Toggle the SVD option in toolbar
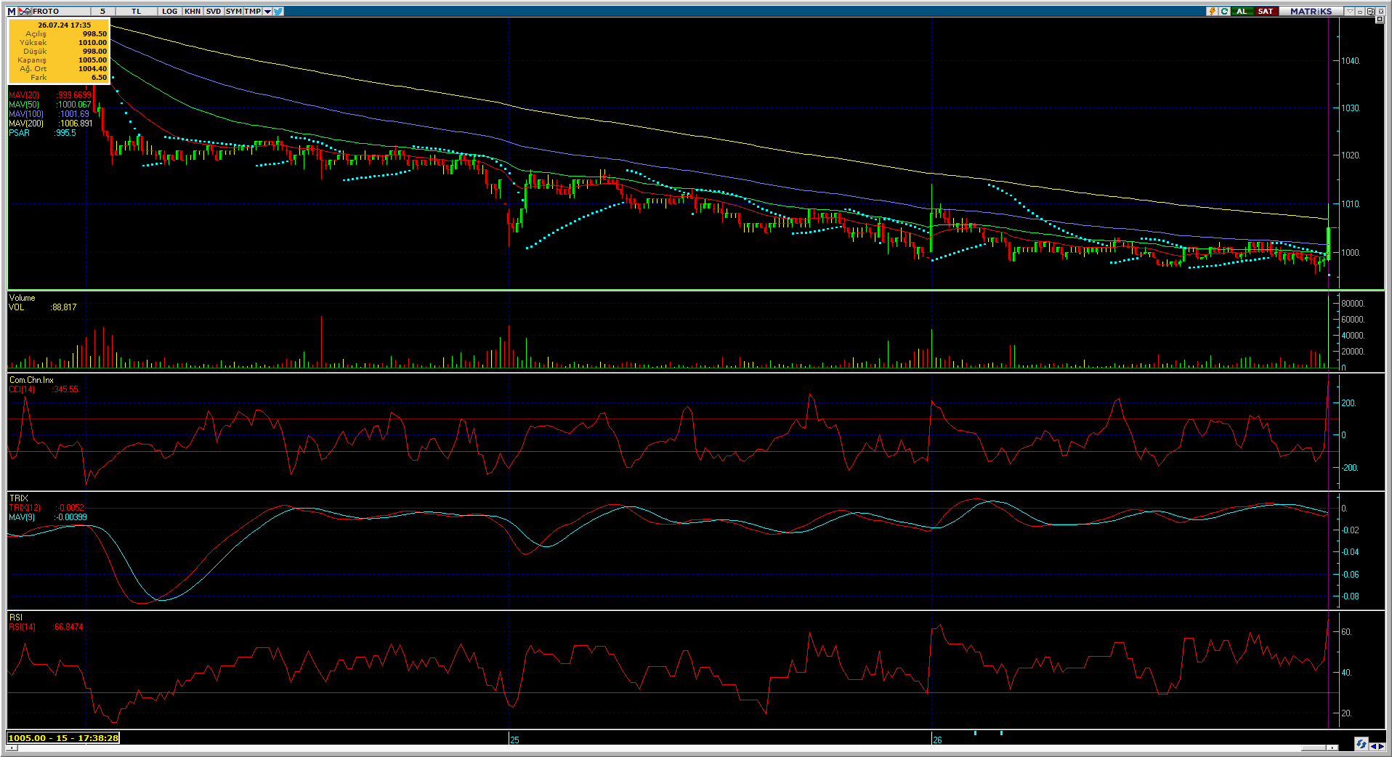Image resolution: width=1392 pixels, height=757 pixels. click(x=213, y=11)
